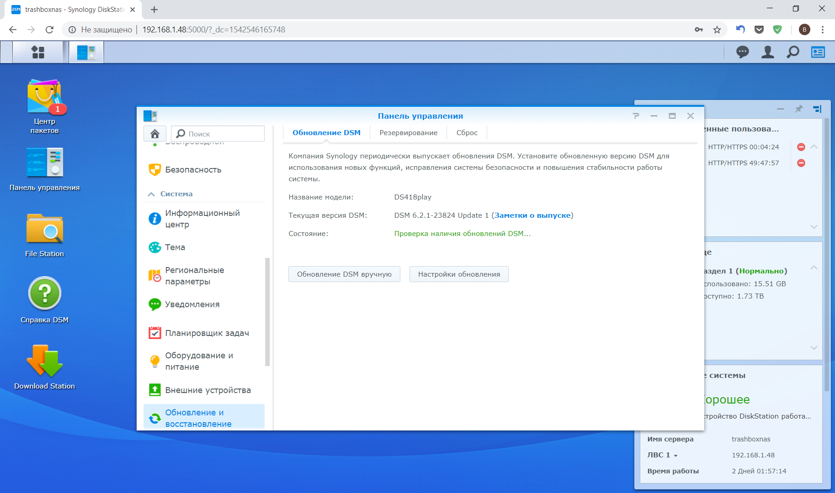Open the Chrome three-dot menu

tap(823, 30)
